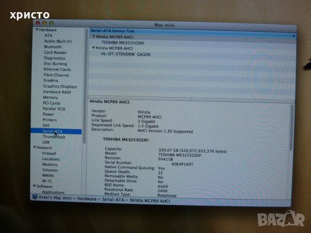This screenshot has width=311, height=233.
Task: Click Serial-ATA in the bottom path bar
Action: pos(113,200)
